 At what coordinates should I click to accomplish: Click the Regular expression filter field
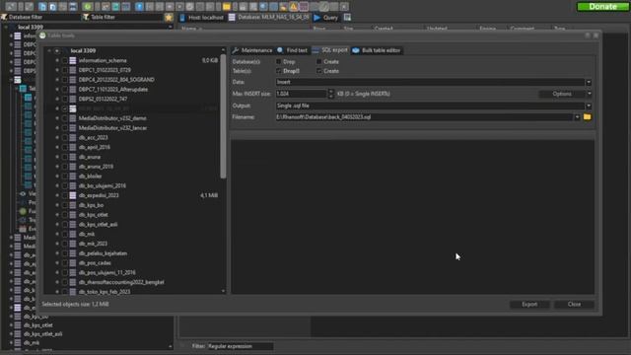[240, 346]
